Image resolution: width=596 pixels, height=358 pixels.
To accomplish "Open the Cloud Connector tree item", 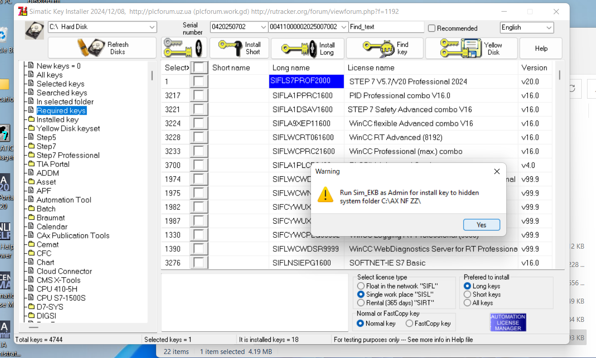I will tap(64, 271).
